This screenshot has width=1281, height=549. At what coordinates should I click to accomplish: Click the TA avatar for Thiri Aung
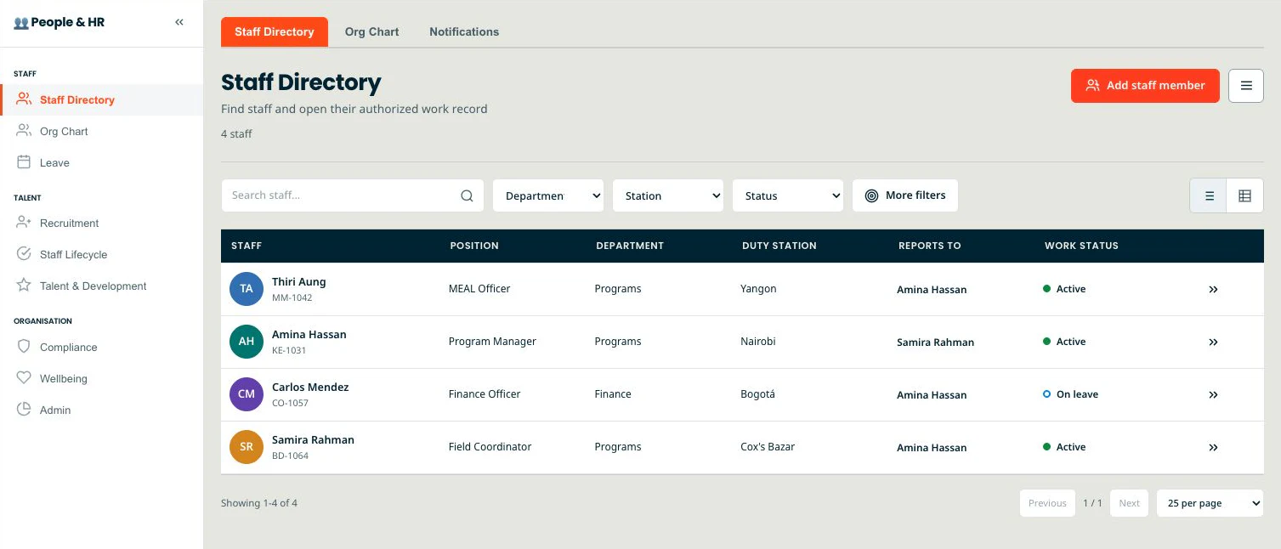click(x=247, y=289)
